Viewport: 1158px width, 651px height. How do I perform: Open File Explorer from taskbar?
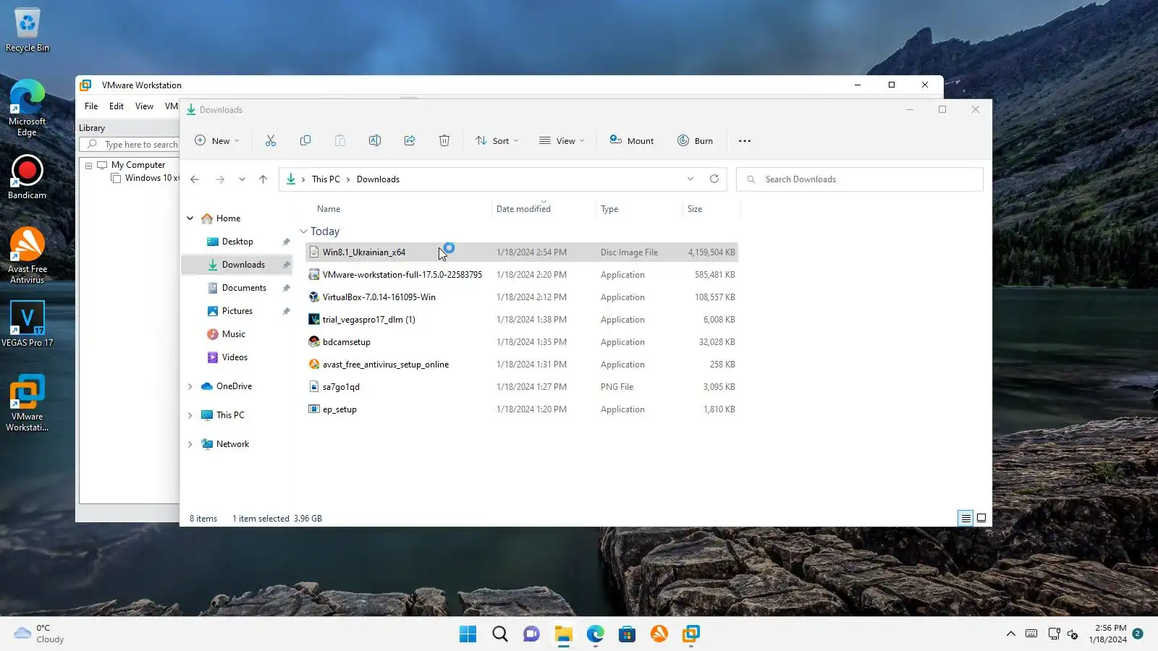(x=564, y=634)
